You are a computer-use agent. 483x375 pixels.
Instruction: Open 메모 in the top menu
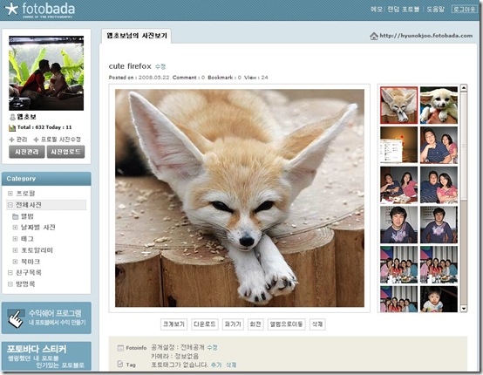click(377, 10)
